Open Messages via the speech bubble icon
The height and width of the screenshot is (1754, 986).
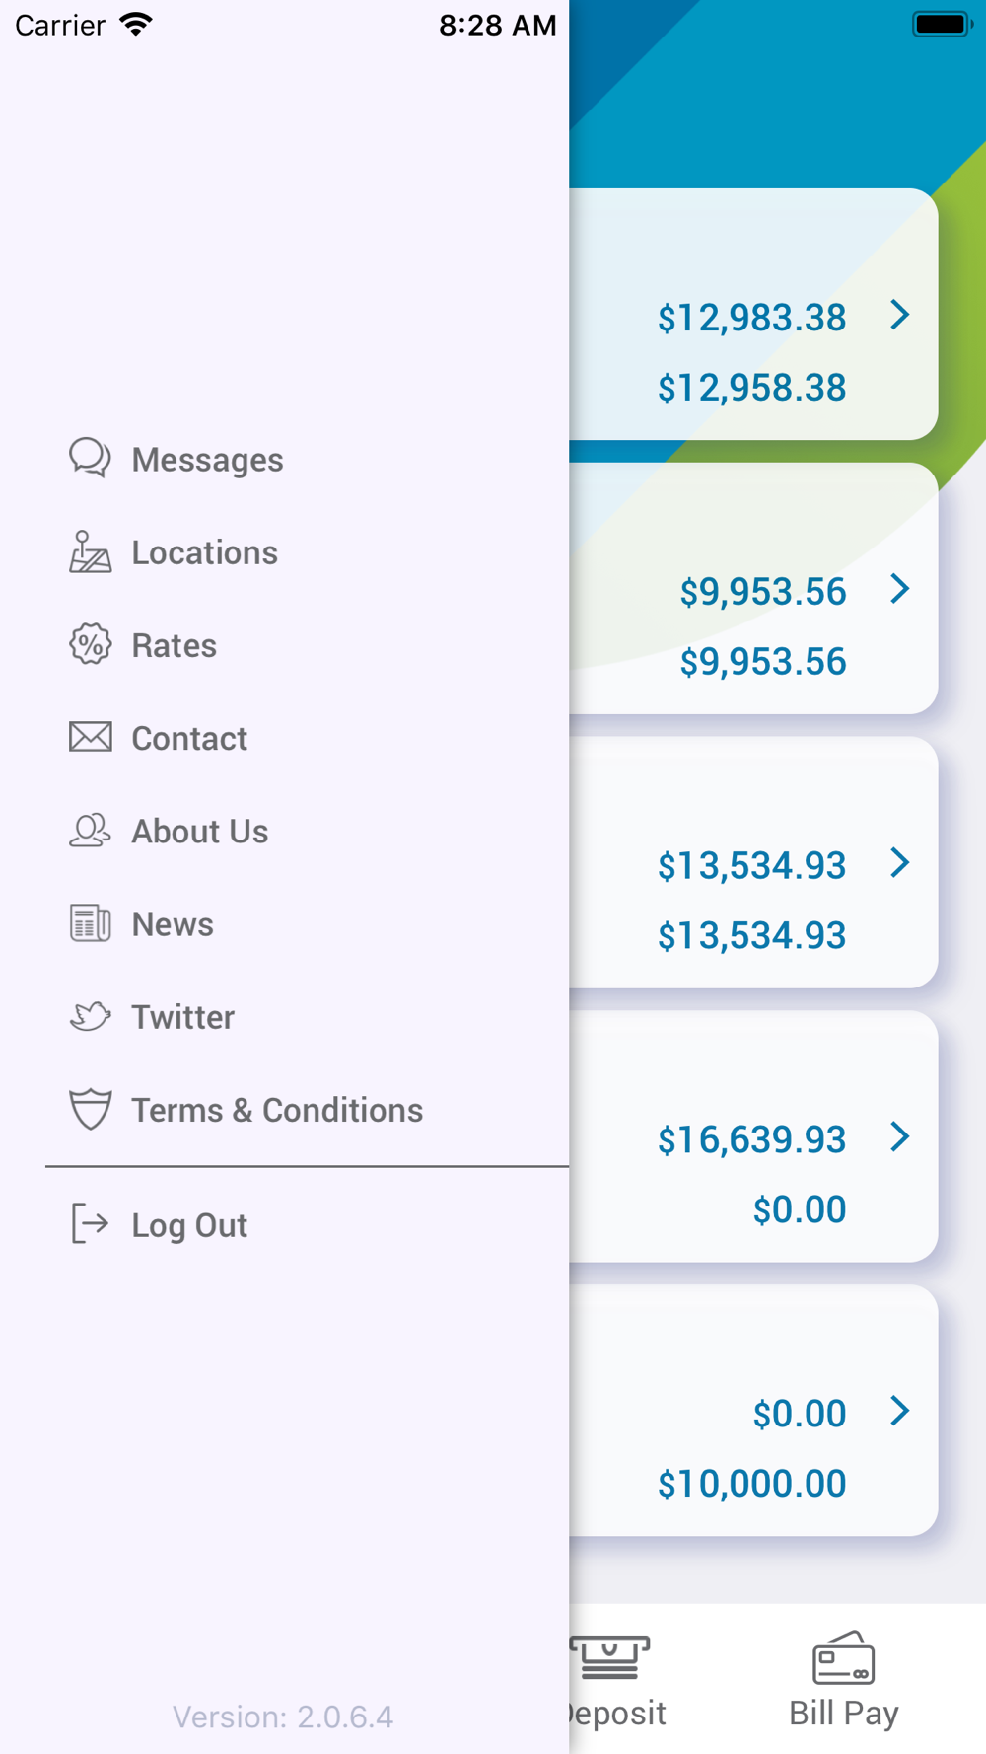click(90, 459)
